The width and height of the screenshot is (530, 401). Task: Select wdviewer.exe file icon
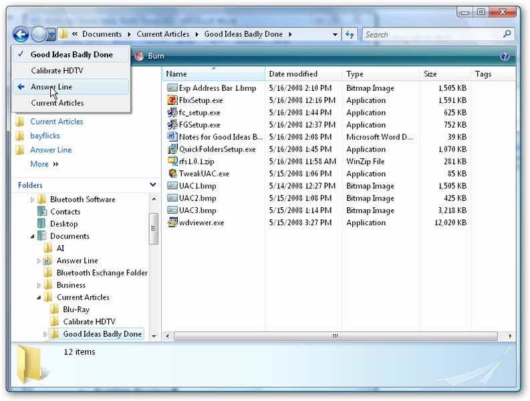point(172,223)
